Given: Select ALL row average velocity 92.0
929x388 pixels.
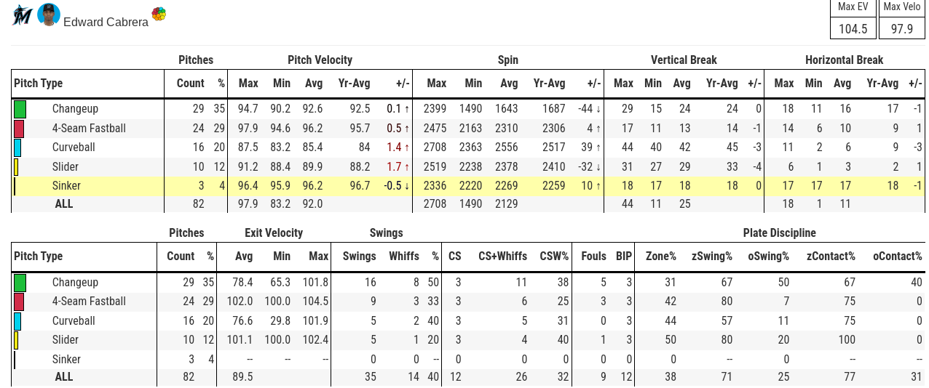Looking at the screenshot, I should tap(312, 204).
